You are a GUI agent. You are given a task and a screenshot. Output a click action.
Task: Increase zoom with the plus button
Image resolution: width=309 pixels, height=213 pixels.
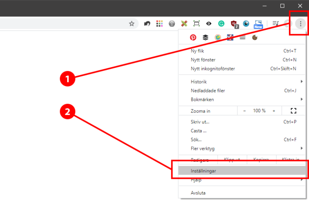[274, 111]
